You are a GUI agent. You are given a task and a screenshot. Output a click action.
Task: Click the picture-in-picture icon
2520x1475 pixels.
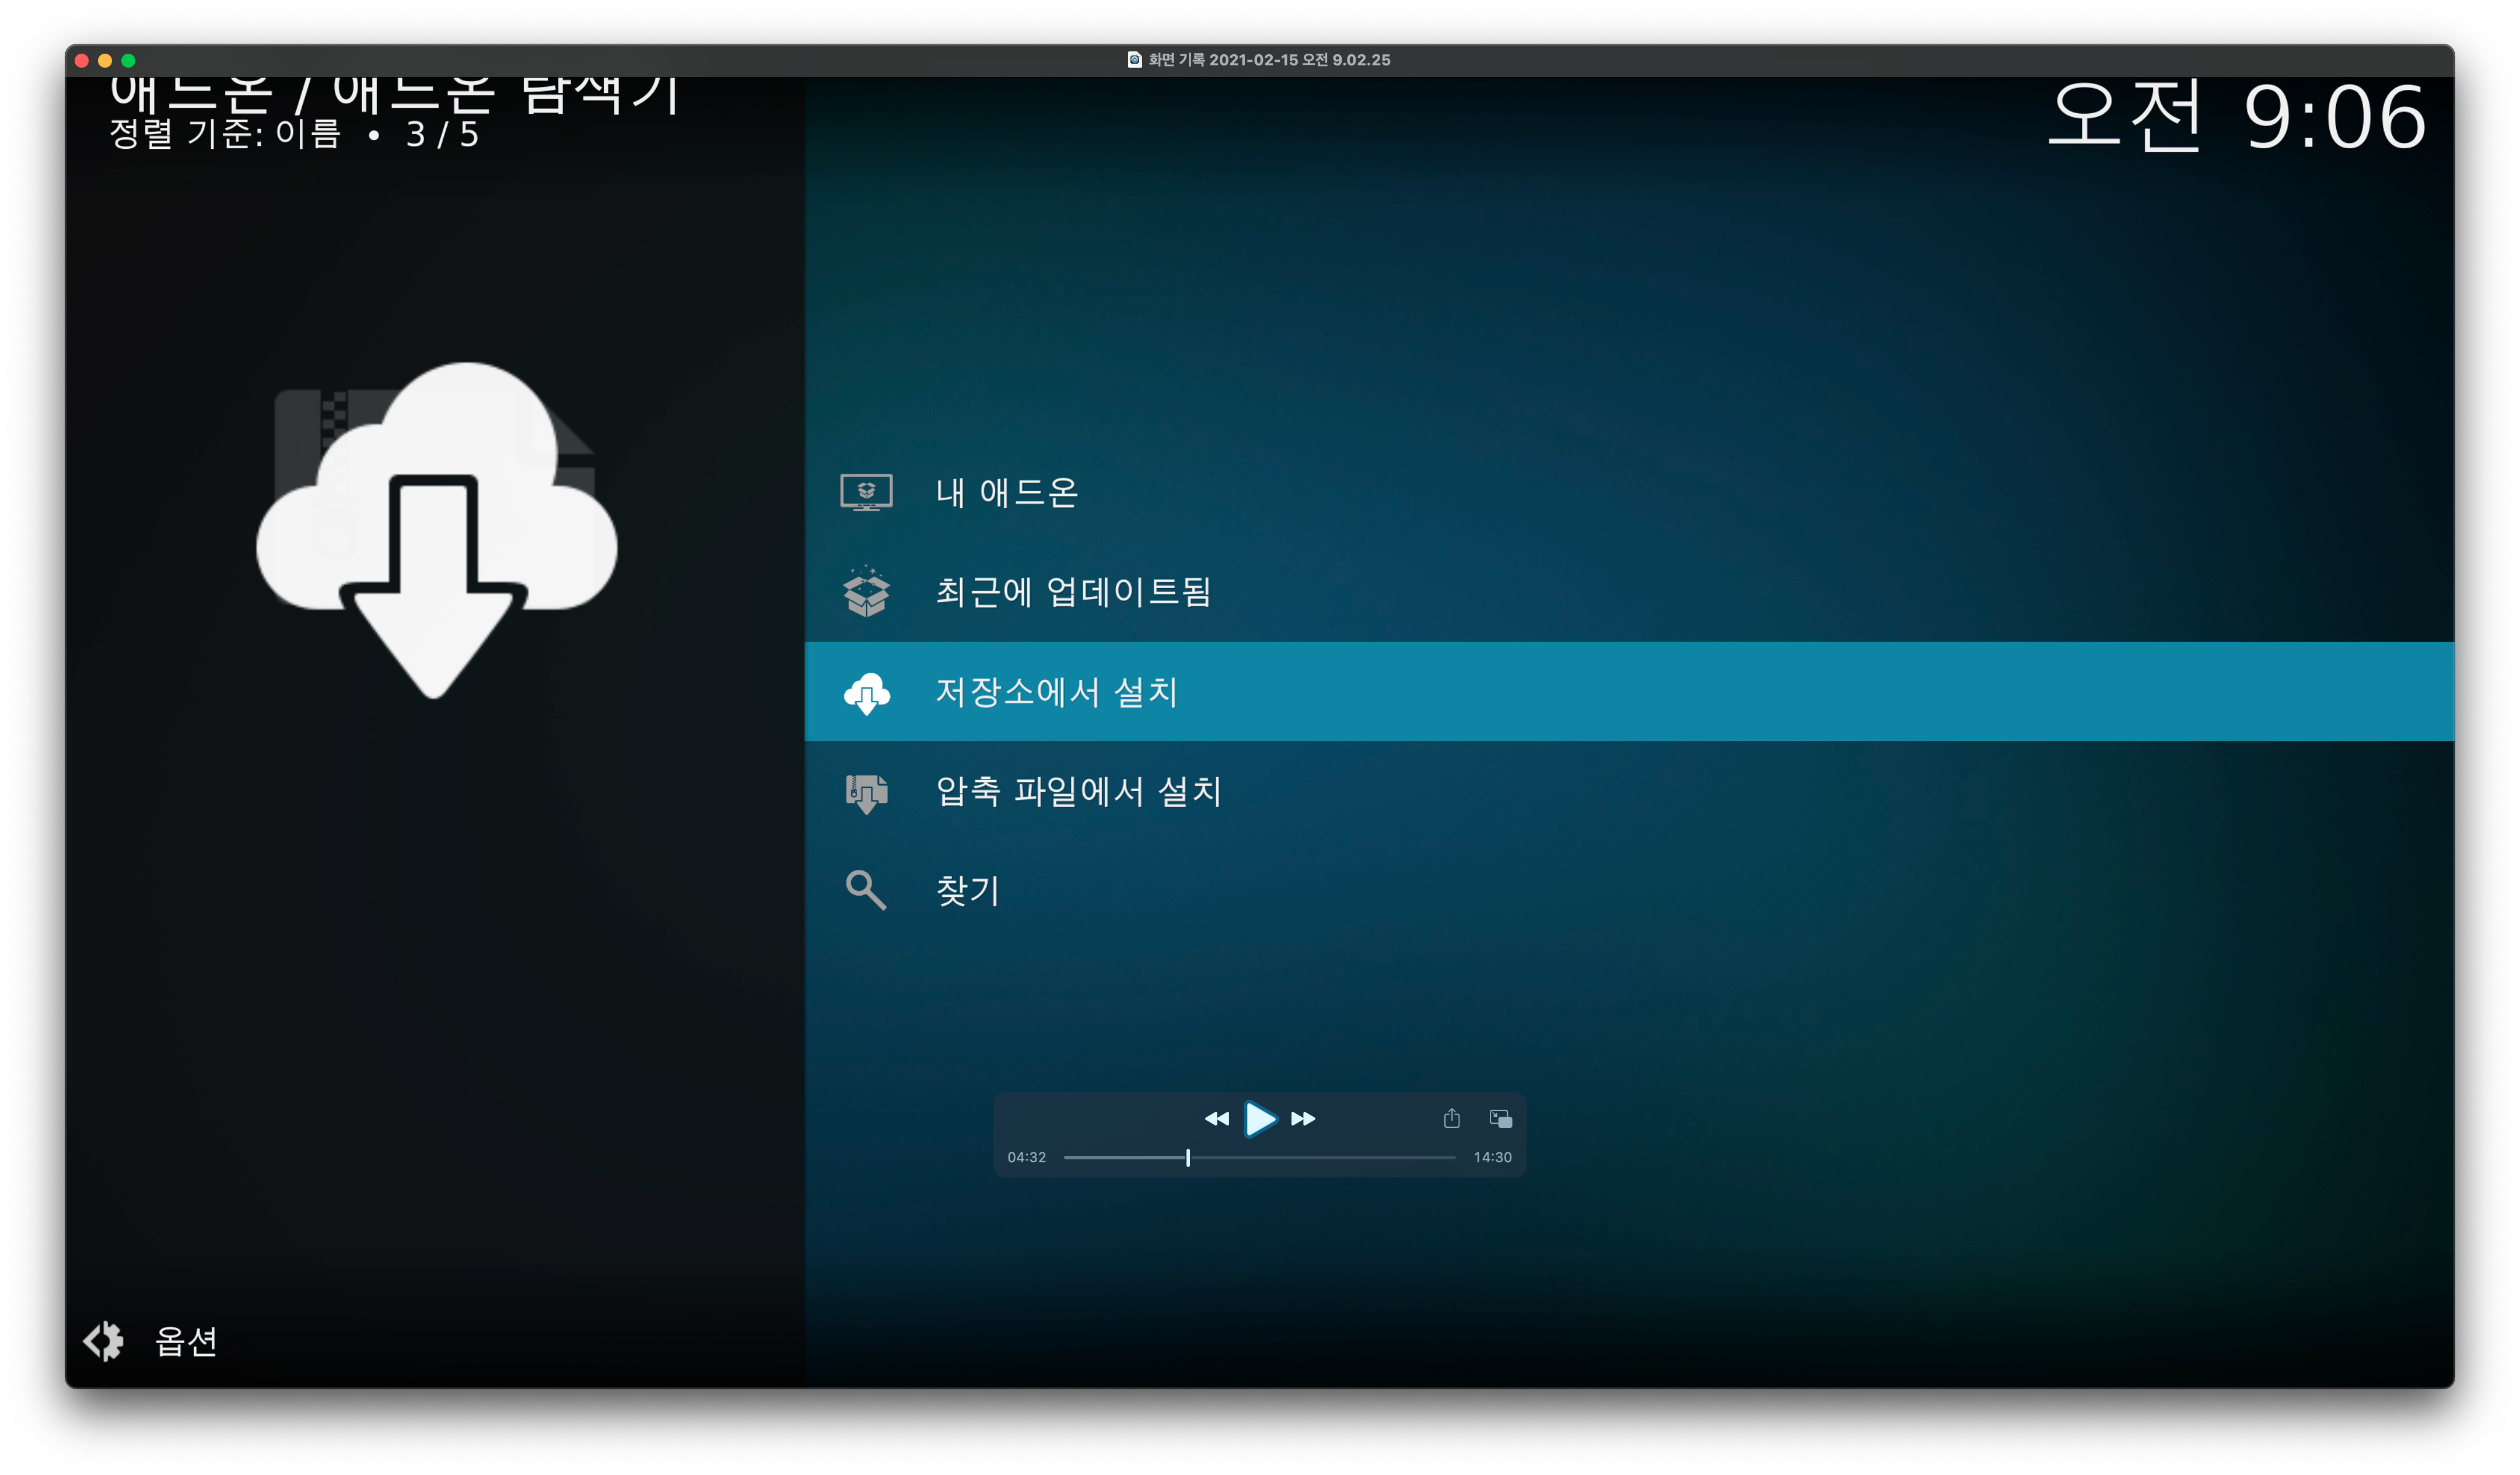pyautogui.click(x=1500, y=1118)
